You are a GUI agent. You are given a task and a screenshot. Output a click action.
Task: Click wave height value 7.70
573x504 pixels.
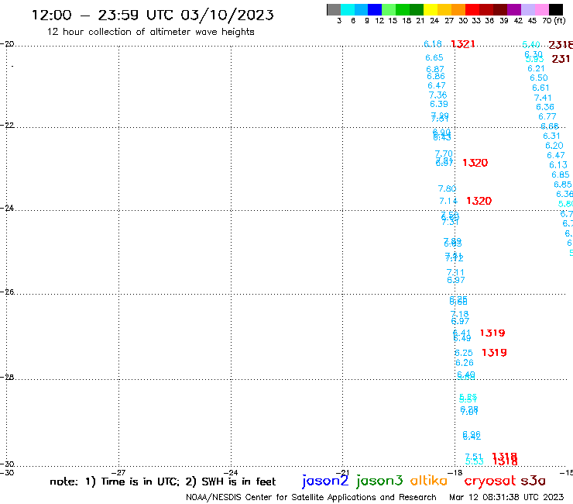444,154
